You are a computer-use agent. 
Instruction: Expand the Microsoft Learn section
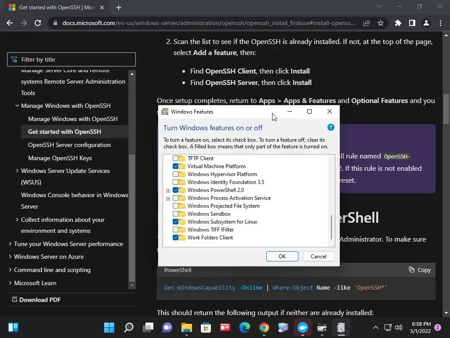10,283
